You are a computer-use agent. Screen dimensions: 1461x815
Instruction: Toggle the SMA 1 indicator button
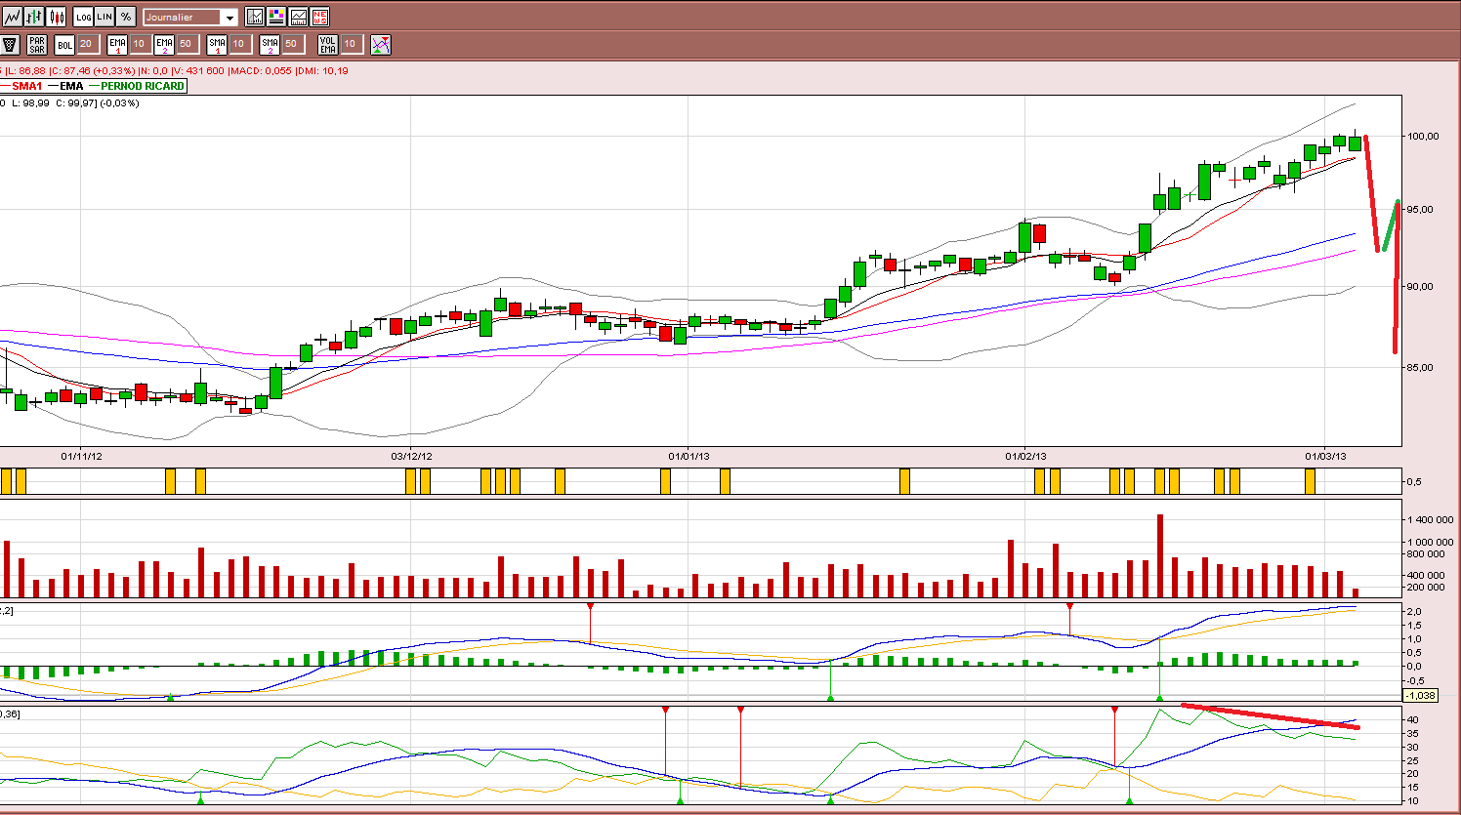tap(217, 44)
